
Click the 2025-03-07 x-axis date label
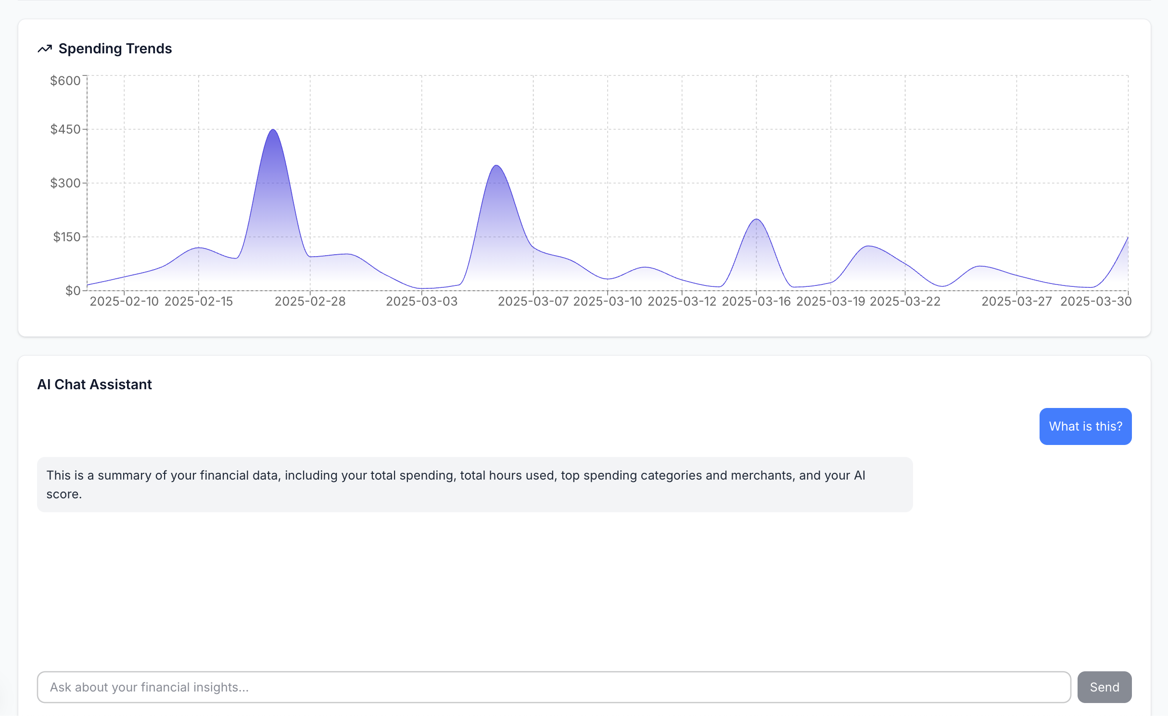click(x=533, y=301)
